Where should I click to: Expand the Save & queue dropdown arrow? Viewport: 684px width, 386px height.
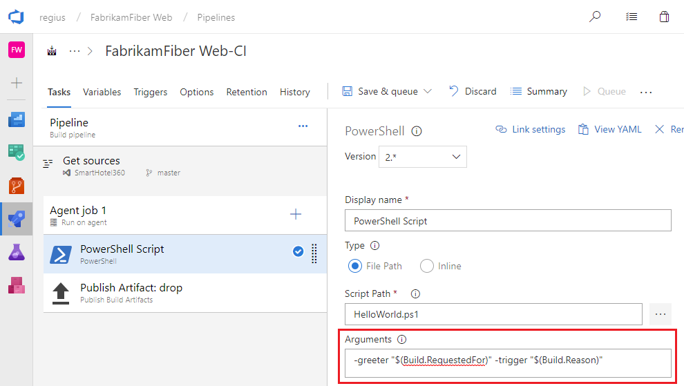(428, 91)
